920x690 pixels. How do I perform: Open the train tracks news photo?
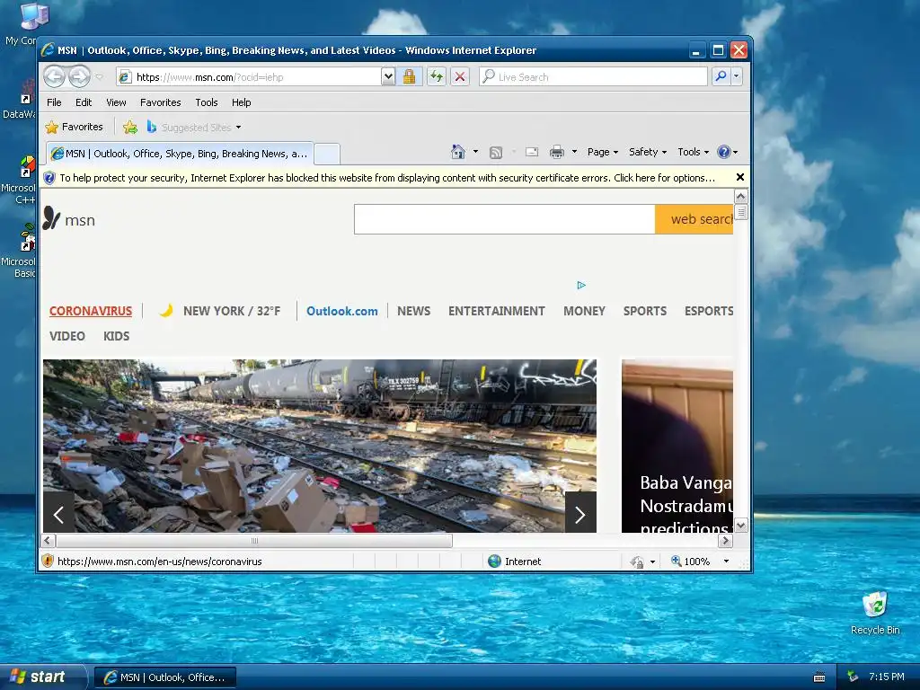pos(320,446)
